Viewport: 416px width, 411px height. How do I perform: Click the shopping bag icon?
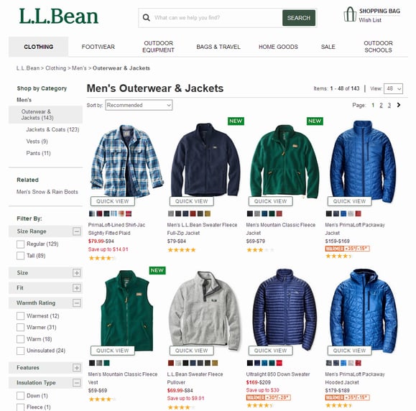[x=350, y=14]
